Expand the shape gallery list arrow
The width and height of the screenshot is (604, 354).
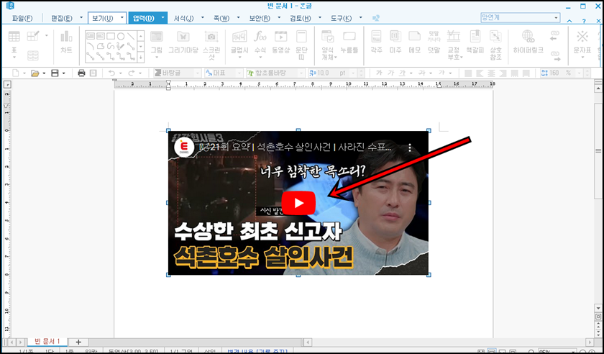click(141, 58)
